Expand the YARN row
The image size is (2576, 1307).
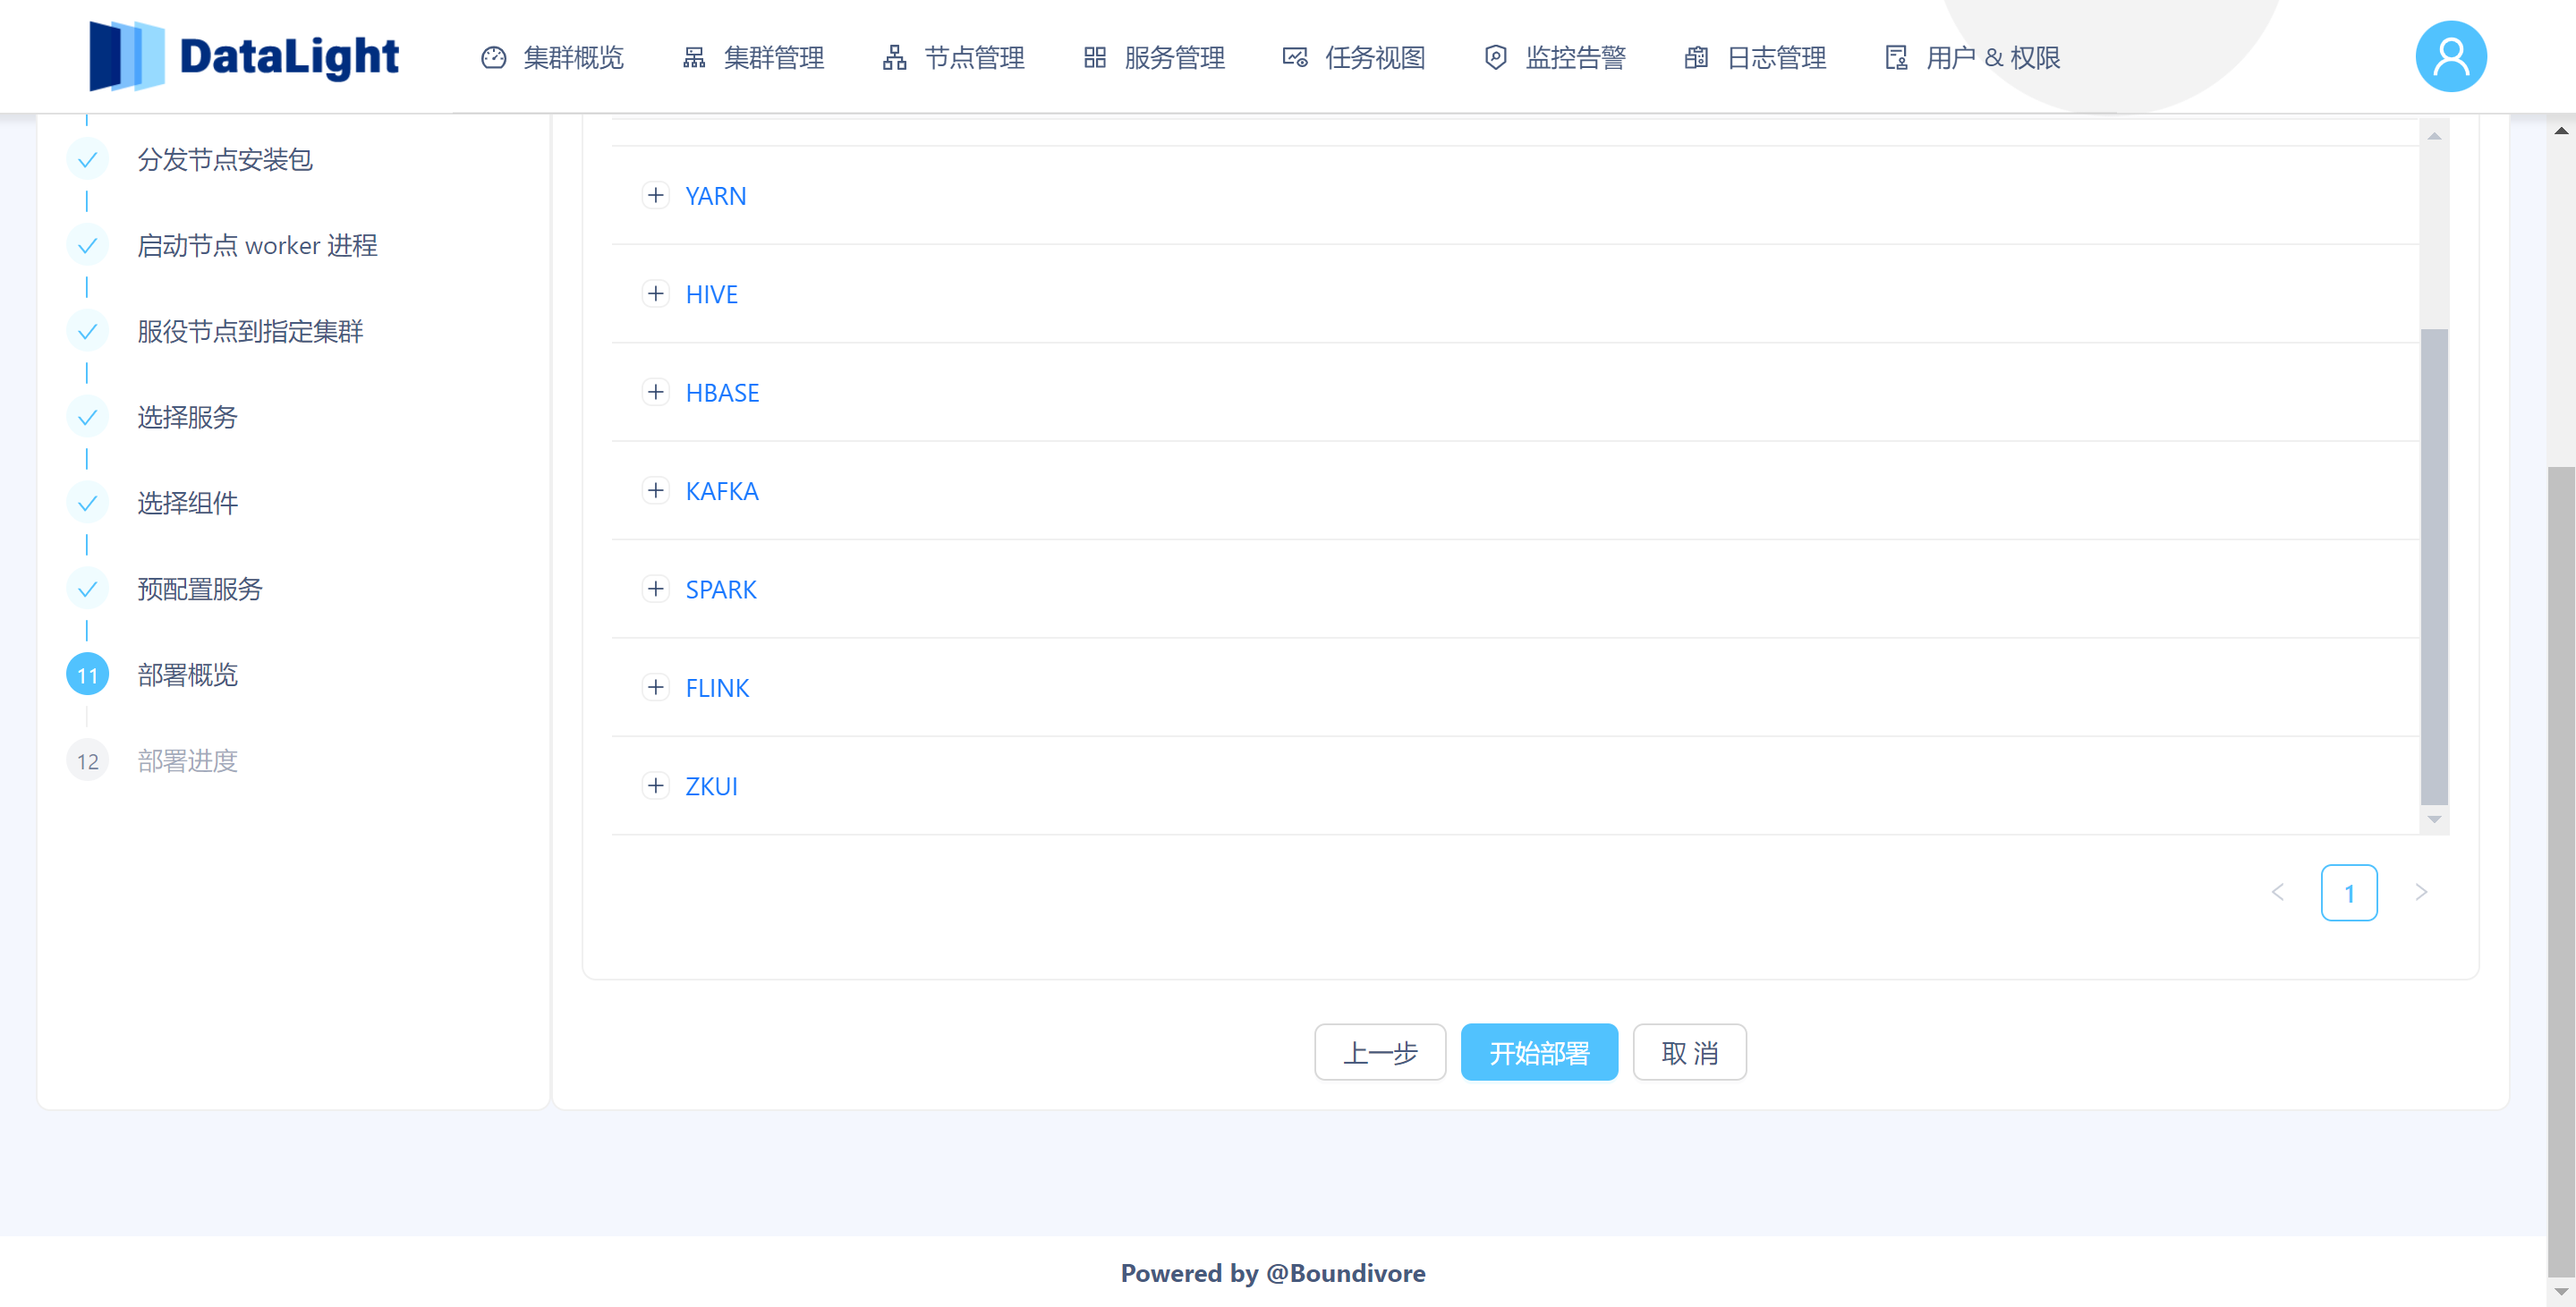click(x=655, y=195)
